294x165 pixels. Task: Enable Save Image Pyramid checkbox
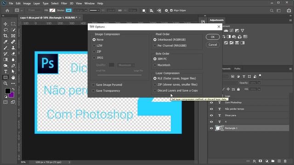(93, 85)
